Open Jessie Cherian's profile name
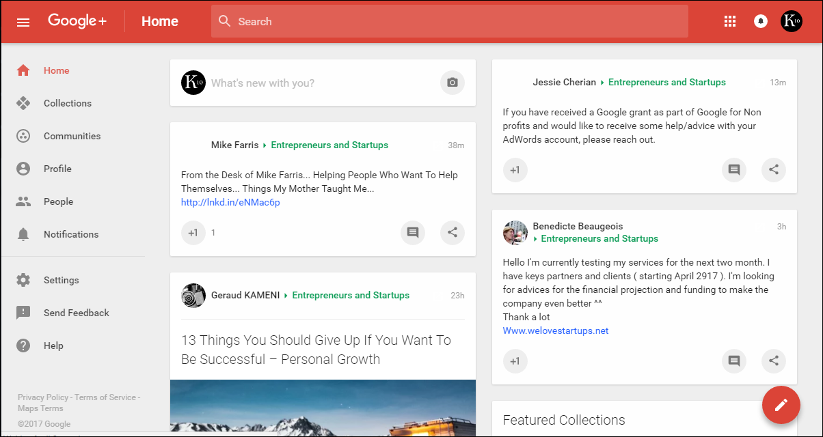Image resolution: width=823 pixels, height=437 pixels. pos(565,82)
